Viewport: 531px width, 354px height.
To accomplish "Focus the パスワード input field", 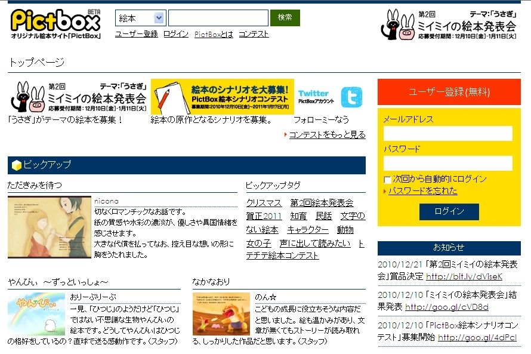I will (x=447, y=164).
